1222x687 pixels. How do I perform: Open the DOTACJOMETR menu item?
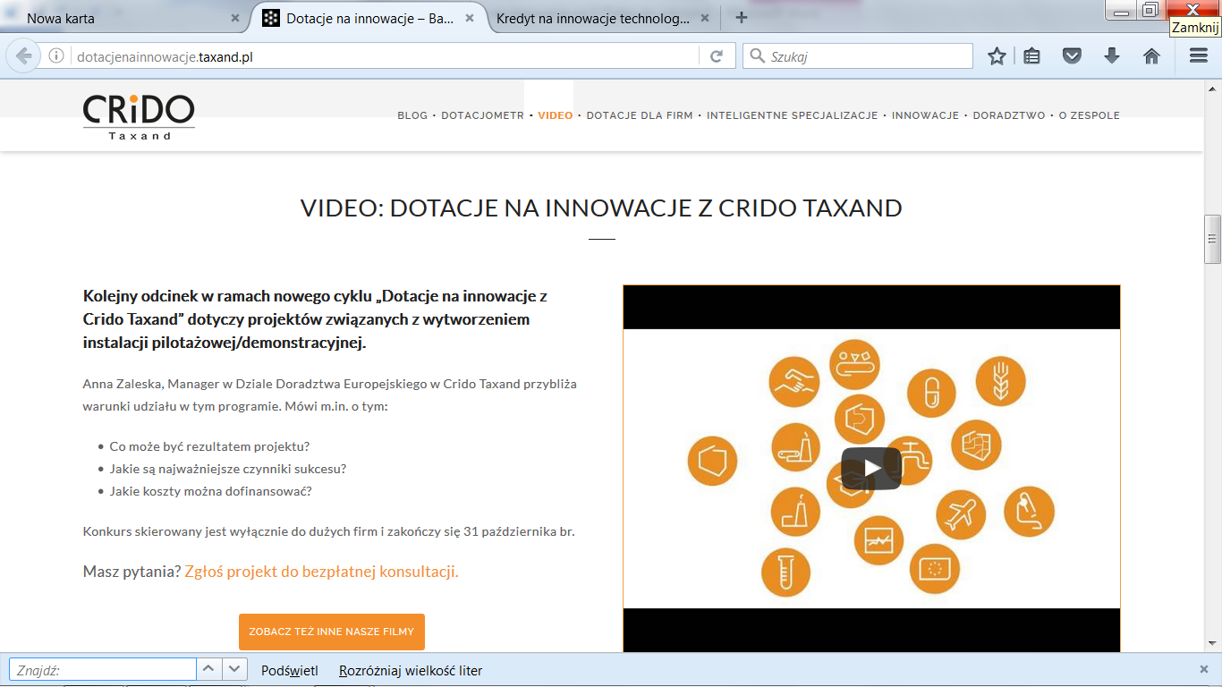click(482, 115)
